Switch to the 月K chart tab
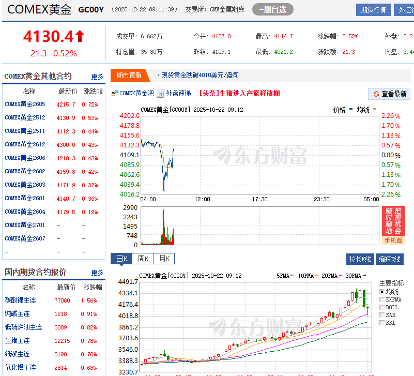 tap(164, 259)
